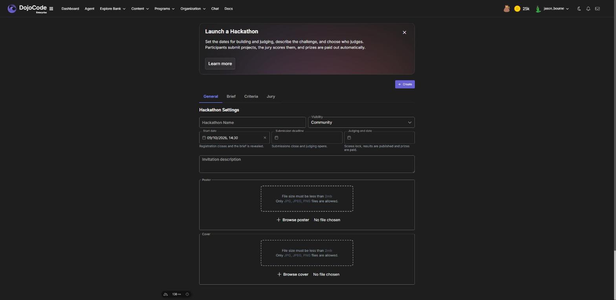Open the mail envelope icon
The image size is (616, 300).
(597, 9)
